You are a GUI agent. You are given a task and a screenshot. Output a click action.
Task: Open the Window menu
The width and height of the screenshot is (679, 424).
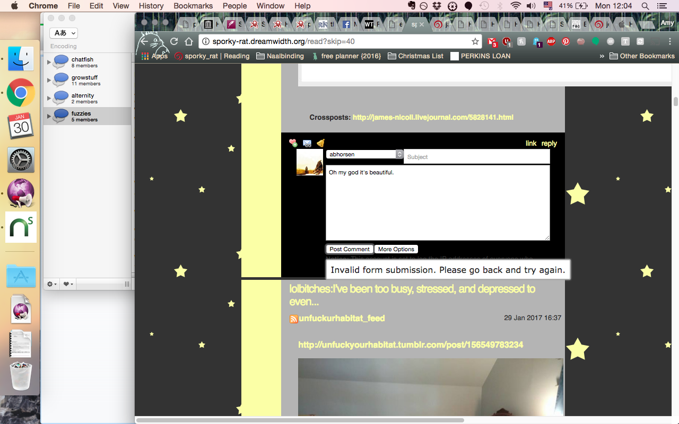point(271,6)
